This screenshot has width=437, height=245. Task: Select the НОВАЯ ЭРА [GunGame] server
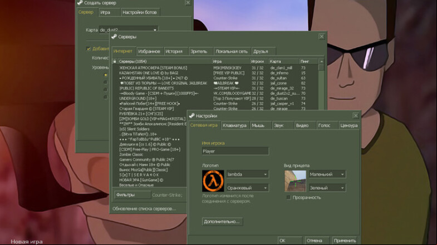150,180
